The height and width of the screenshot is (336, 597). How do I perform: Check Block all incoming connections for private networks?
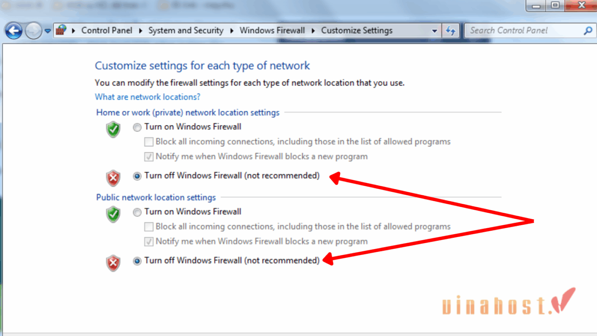(149, 142)
